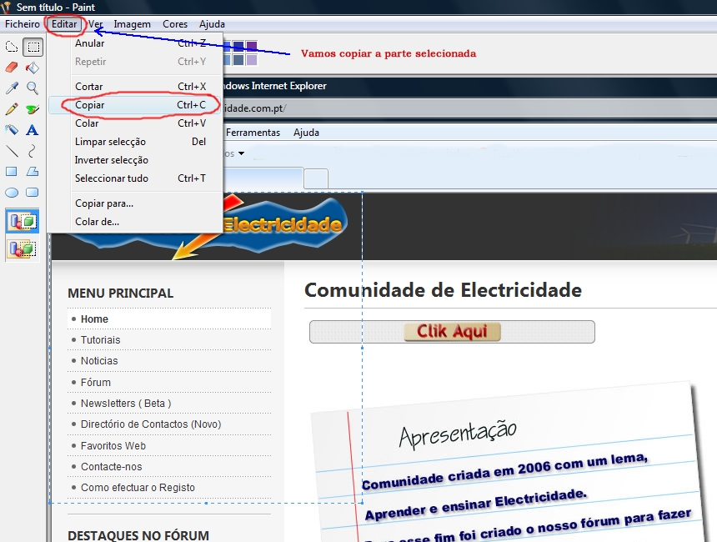
Task: Select the Curve tool
Action: coord(33,150)
